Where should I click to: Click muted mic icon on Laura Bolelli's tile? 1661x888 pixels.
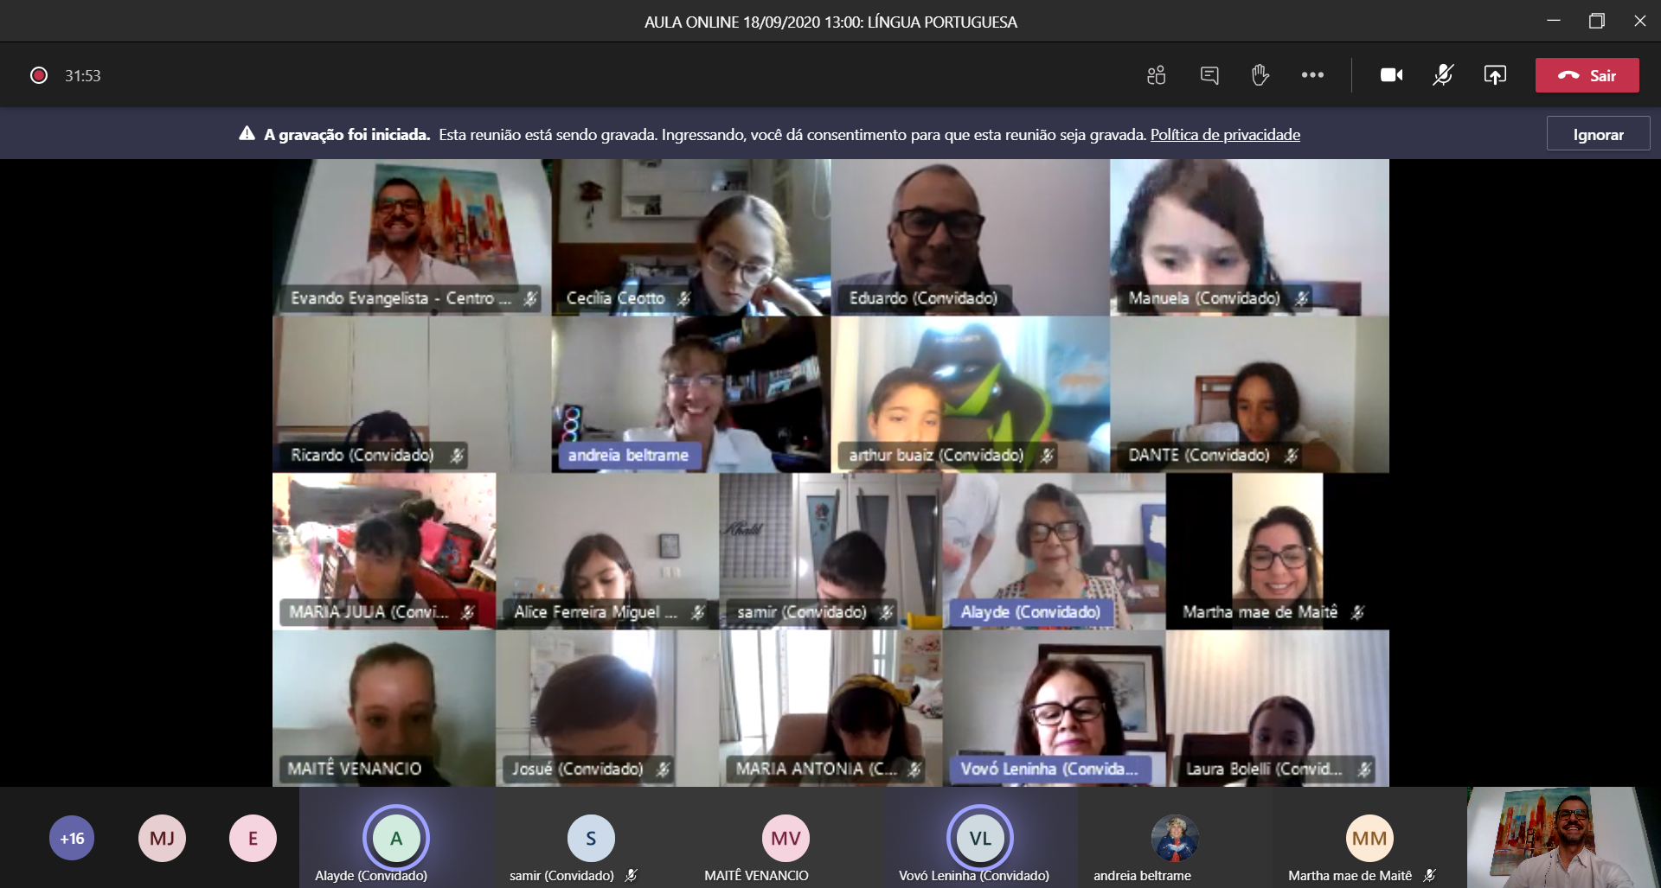(x=1364, y=769)
